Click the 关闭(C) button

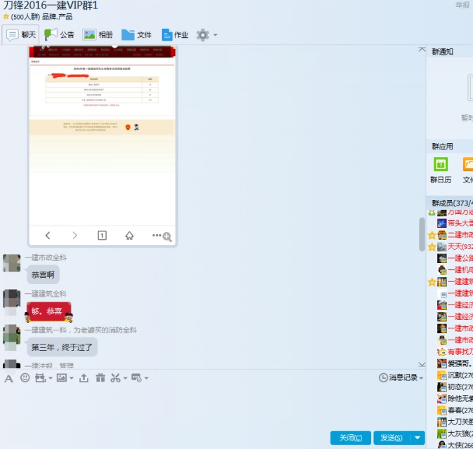click(350, 438)
